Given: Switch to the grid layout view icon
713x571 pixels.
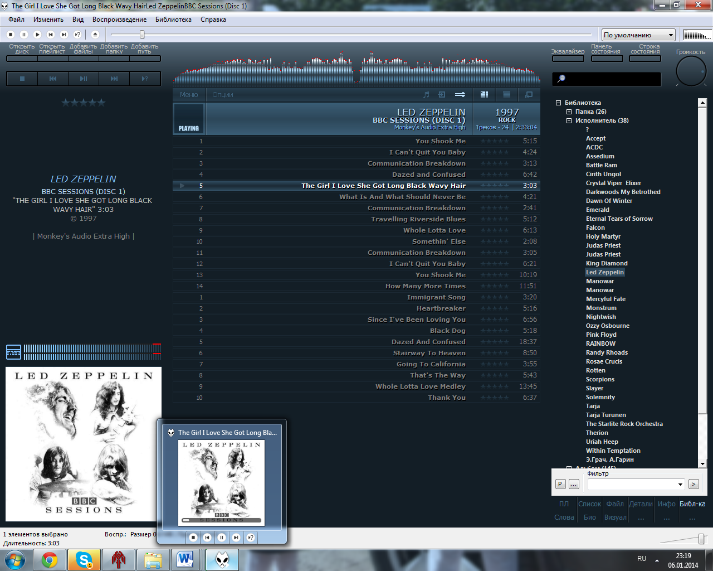Looking at the screenshot, I should pos(485,95).
